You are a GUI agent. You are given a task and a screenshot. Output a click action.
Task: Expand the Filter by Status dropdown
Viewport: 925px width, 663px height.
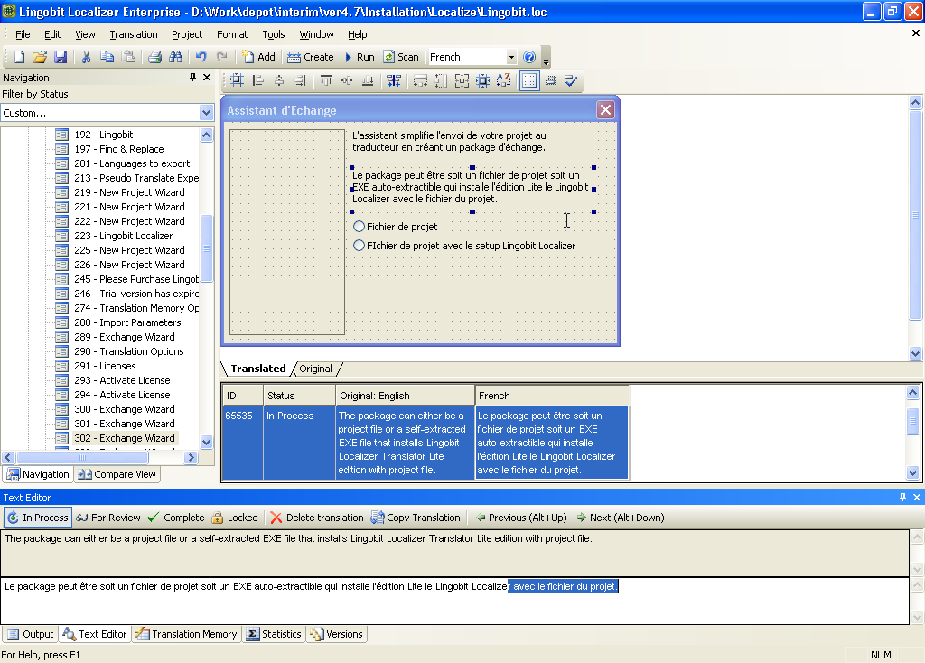pyautogui.click(x=206, y=113)
